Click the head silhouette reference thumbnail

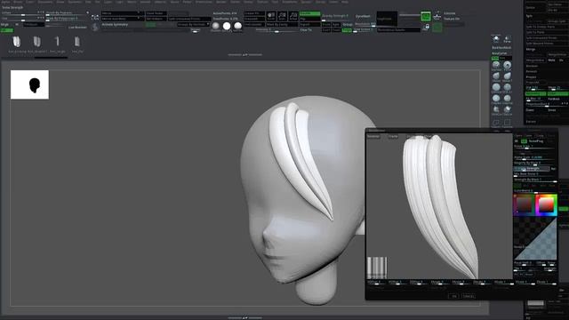29,84
